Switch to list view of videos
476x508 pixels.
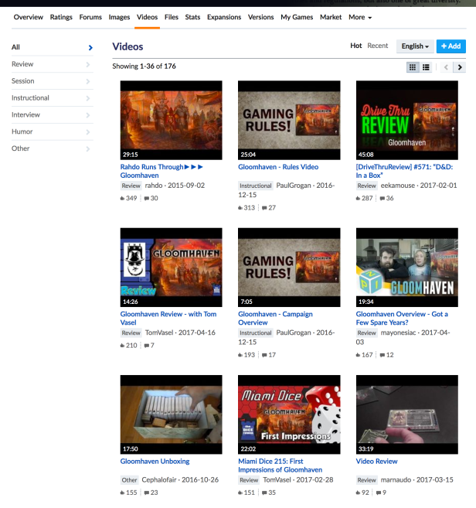coord(426,67)
